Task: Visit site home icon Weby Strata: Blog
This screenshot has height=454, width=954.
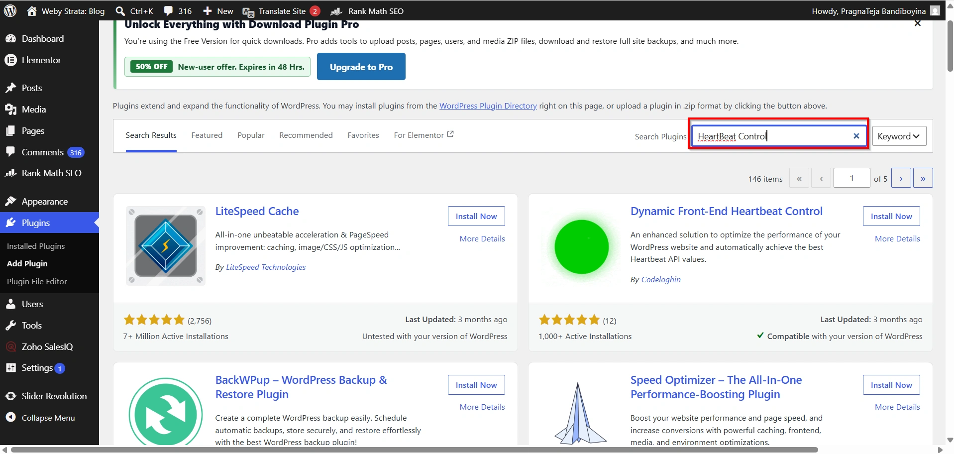Action: (x=66, y=11)
